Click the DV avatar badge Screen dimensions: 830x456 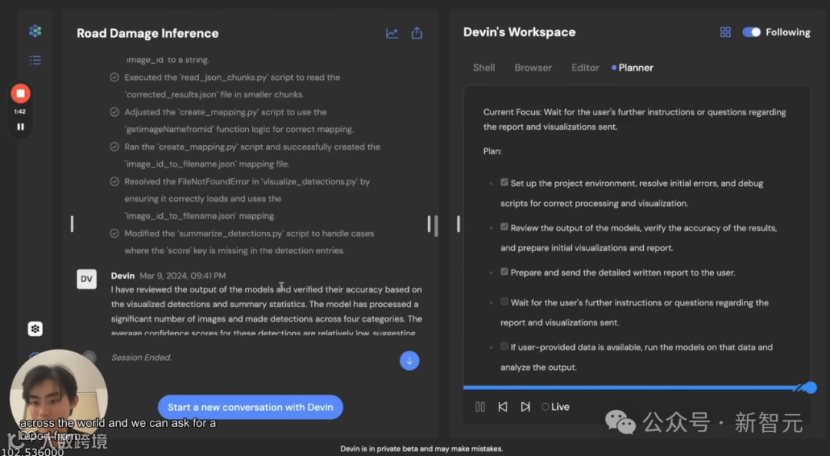pyautogui.click(x=86, y=279)
